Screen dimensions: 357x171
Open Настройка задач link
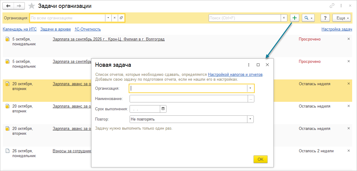coord(337,29)
